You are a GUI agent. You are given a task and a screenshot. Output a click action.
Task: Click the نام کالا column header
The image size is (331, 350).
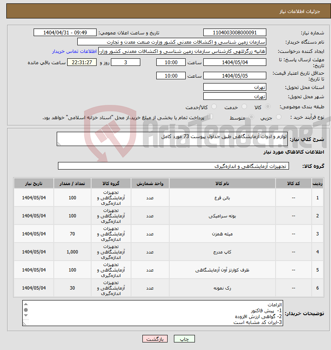point(222,183)
